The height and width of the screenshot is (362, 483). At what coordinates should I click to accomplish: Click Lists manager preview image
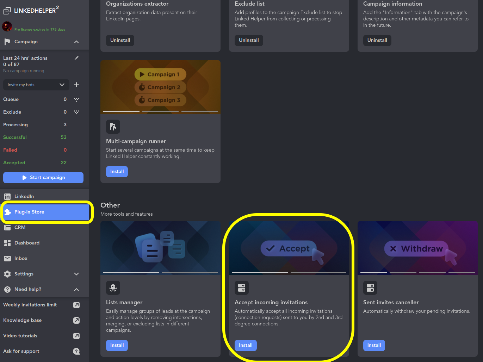point(160,248)
